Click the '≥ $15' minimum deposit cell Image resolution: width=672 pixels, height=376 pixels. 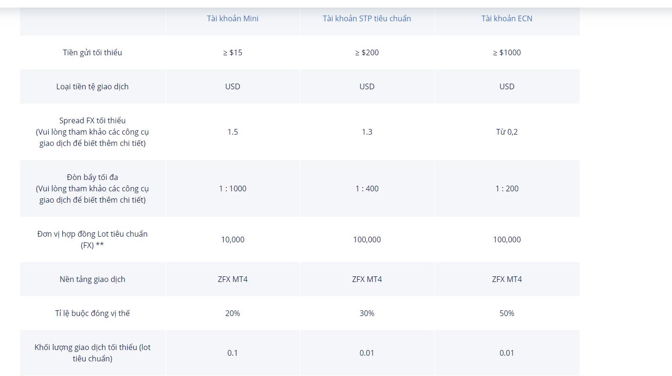point(233,52)
